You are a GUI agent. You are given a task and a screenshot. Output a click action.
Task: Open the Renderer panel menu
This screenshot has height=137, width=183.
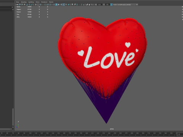coord(44,2)
